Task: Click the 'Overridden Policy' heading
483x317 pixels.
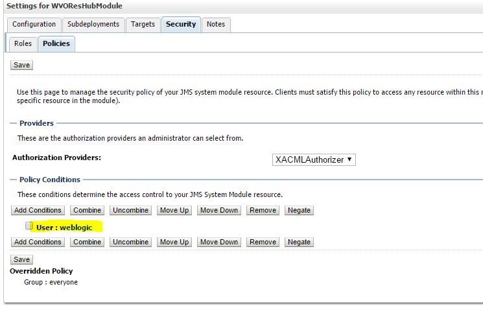Action: pos(41,271)
